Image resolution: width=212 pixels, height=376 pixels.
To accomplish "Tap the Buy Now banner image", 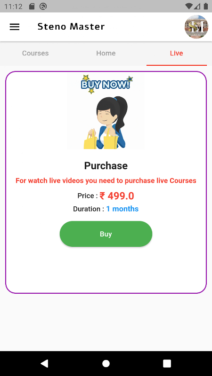I will [107, 84].
